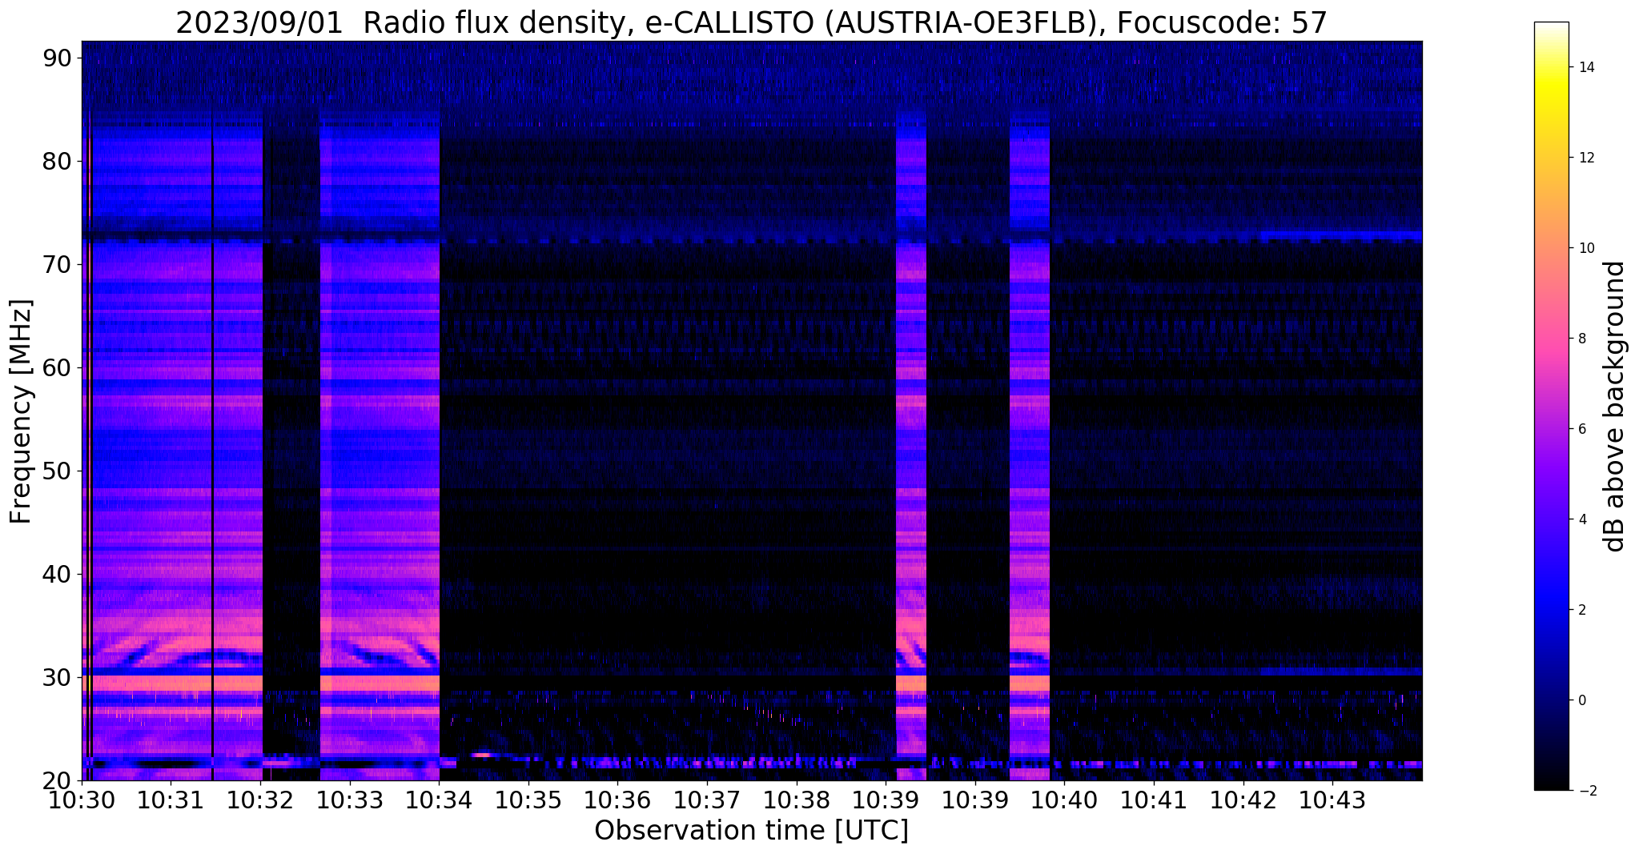Viewport: 1639px width, 854px height.
Task: Click the 4 colorbar tick label
Action: [1581, 519]
